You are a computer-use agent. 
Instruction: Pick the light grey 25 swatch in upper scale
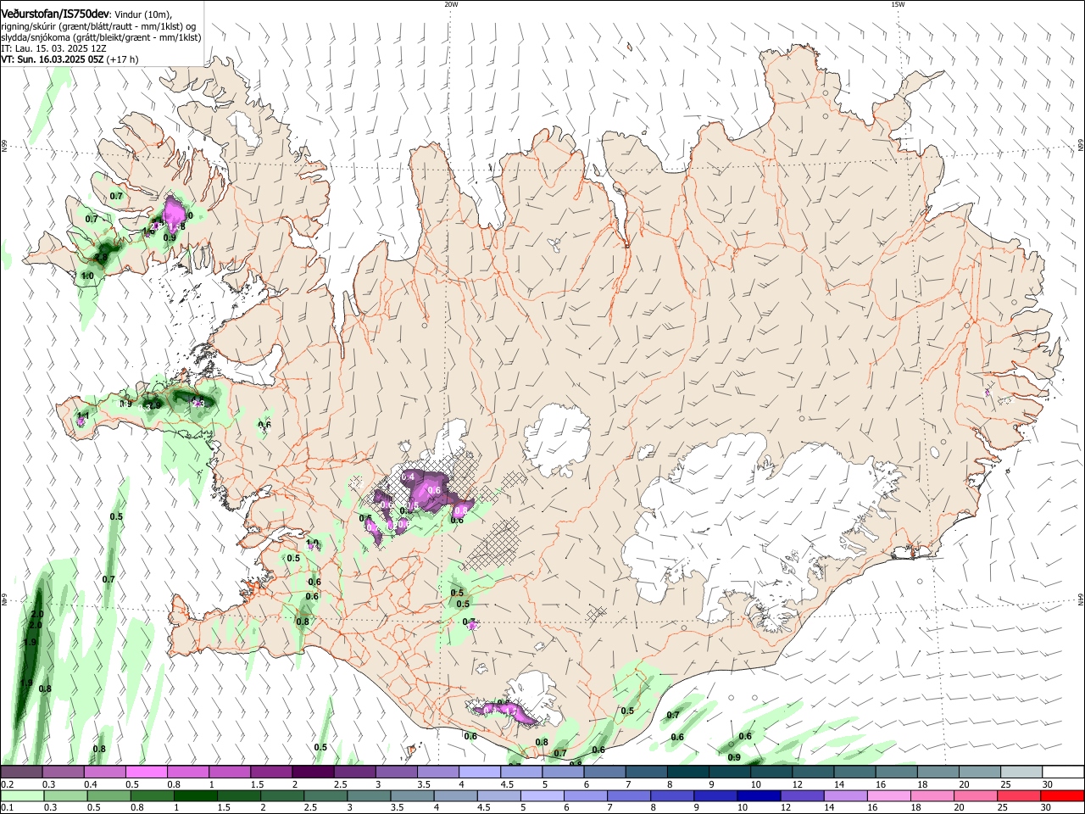(x=1021, y=772)
